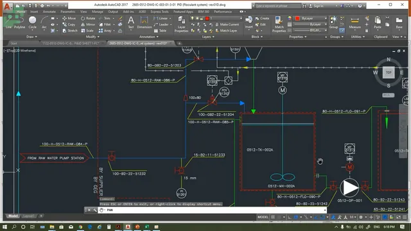Screen dimensions: 411x231
Task: Click the Trim tool
Action: coord(105,19)
